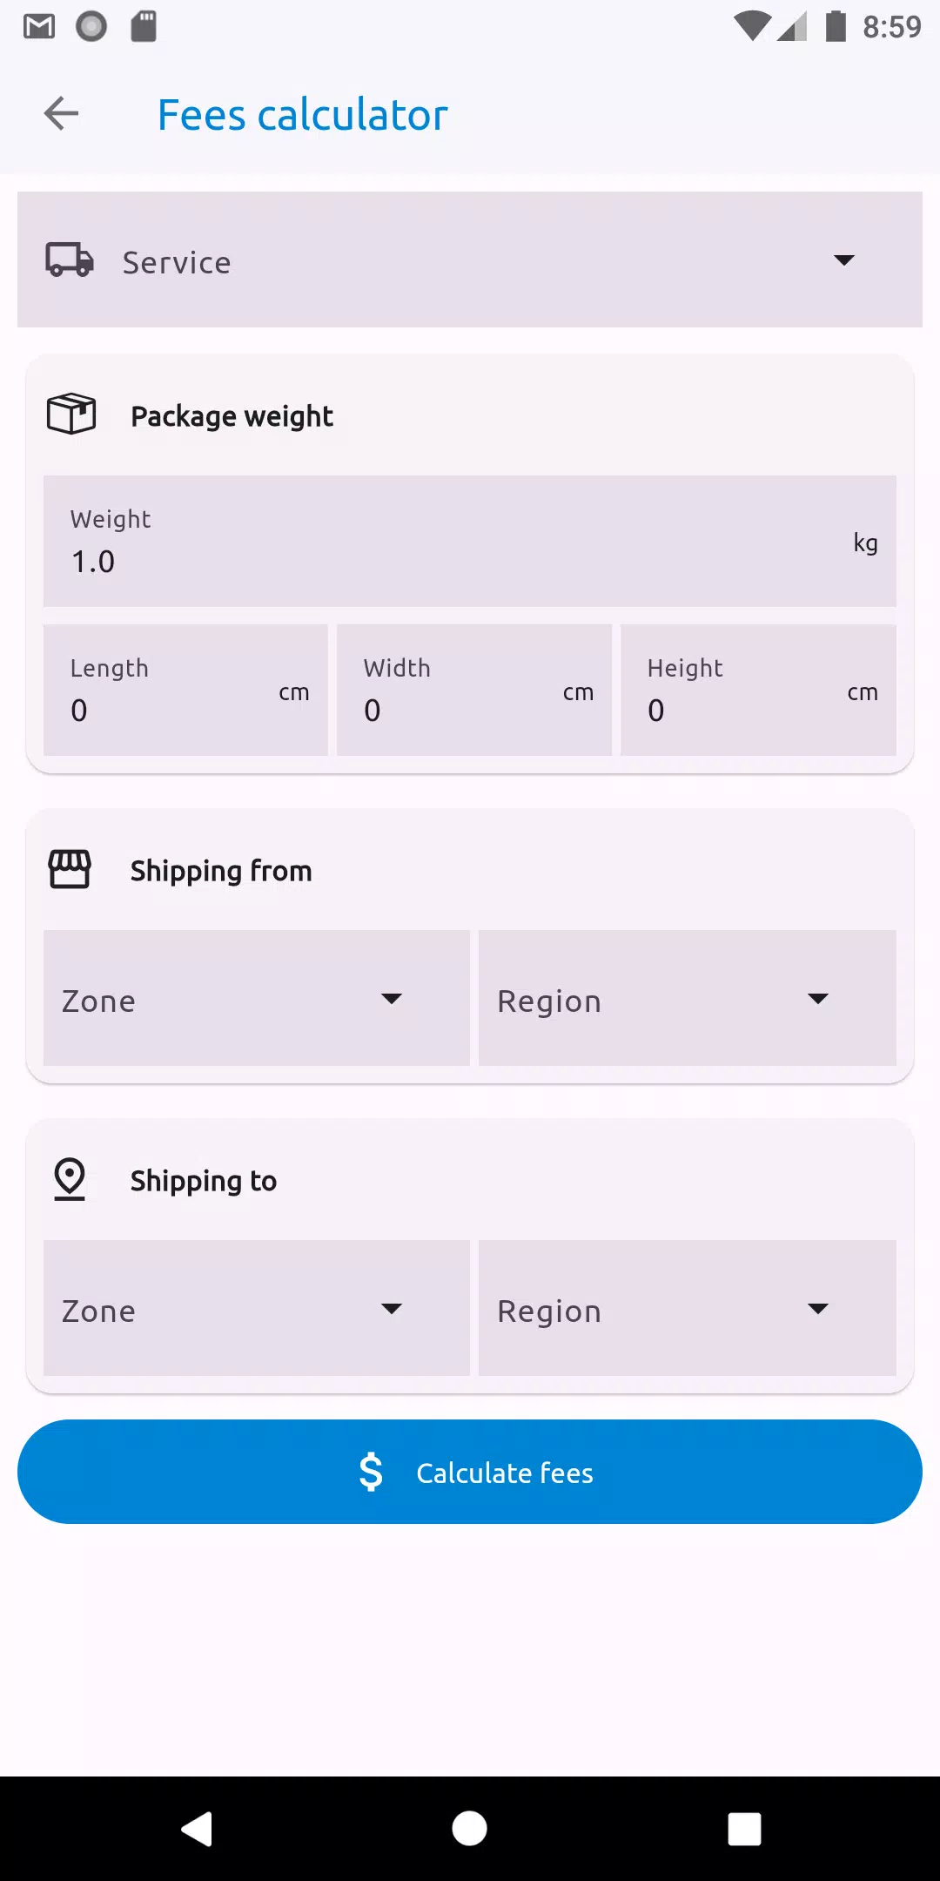This screenshot has width=940, height=1881.
Task: Click the delivery truck Service icon
Action: click(x=70, y=260)
